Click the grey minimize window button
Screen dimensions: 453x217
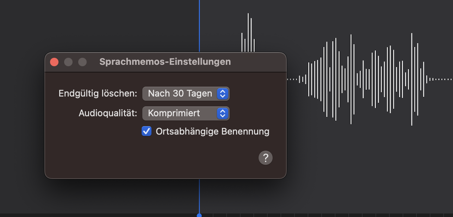click(x=68, y=62)
